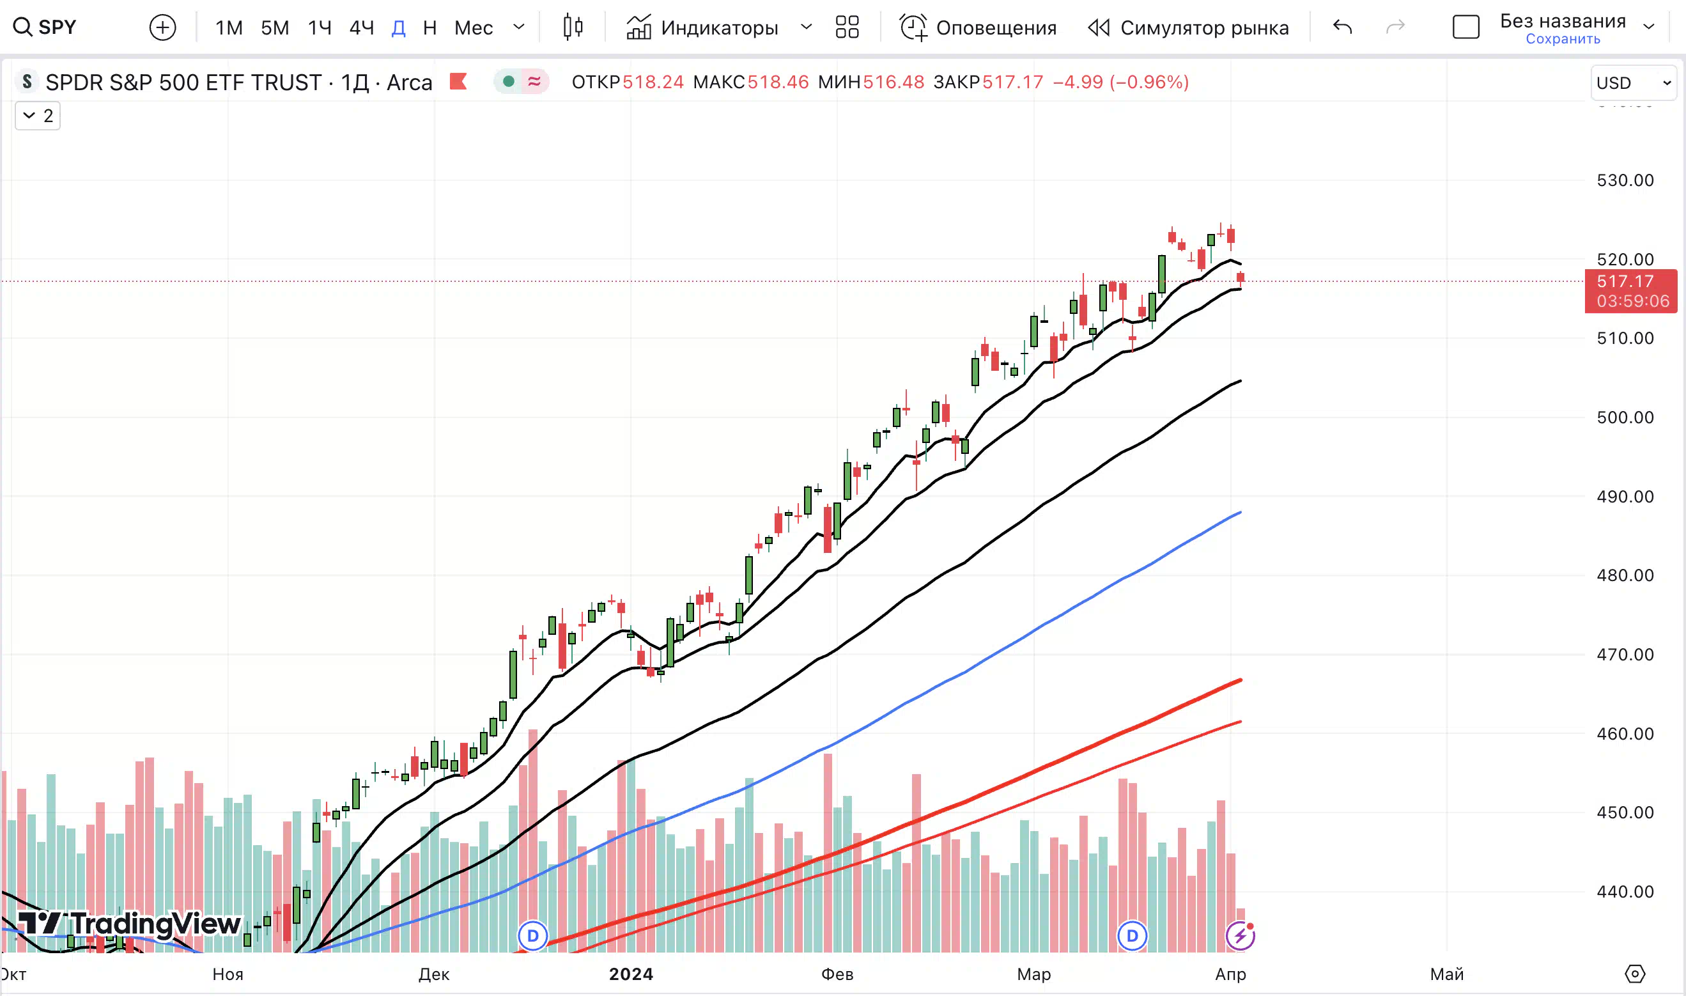Viewport: 1686px width, 996px height.
Task: Click the 530.00 price scale label
Action: click(1625, 180)
